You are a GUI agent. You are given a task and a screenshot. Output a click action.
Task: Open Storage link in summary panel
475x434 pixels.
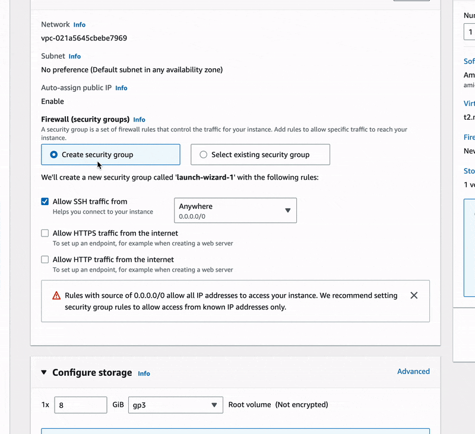(468, 171)
